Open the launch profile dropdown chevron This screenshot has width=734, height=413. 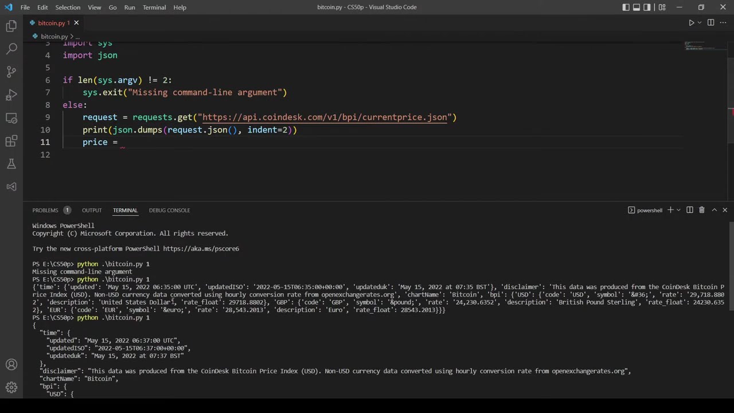(x=678, y=210)
